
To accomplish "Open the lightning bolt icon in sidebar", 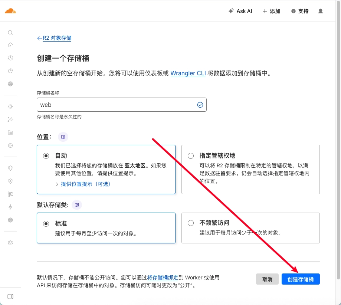I will [x=10, y=207].
